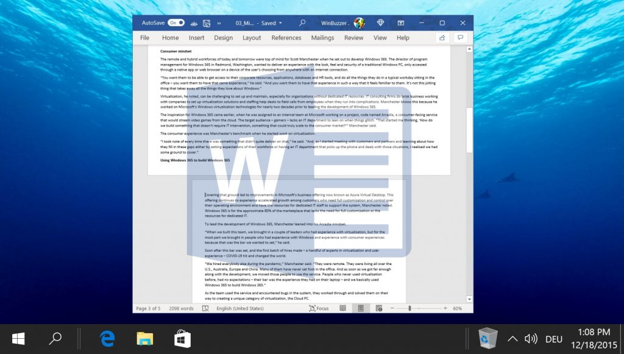Open taskbar search magnifier
Viewport: 624px width, 354px height.
55,339
